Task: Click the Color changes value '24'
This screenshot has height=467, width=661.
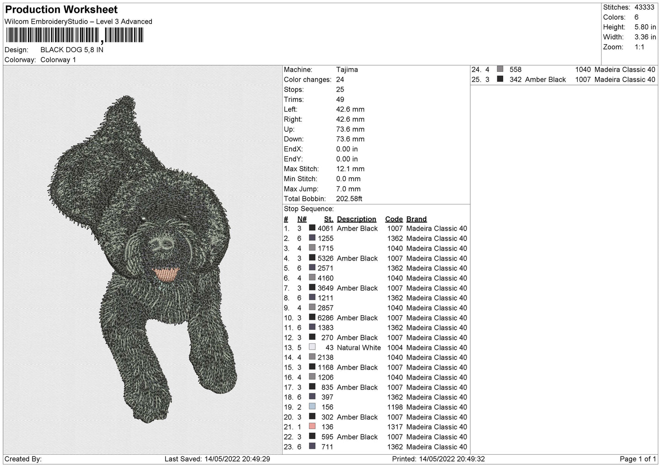Action: coord(340,80)
